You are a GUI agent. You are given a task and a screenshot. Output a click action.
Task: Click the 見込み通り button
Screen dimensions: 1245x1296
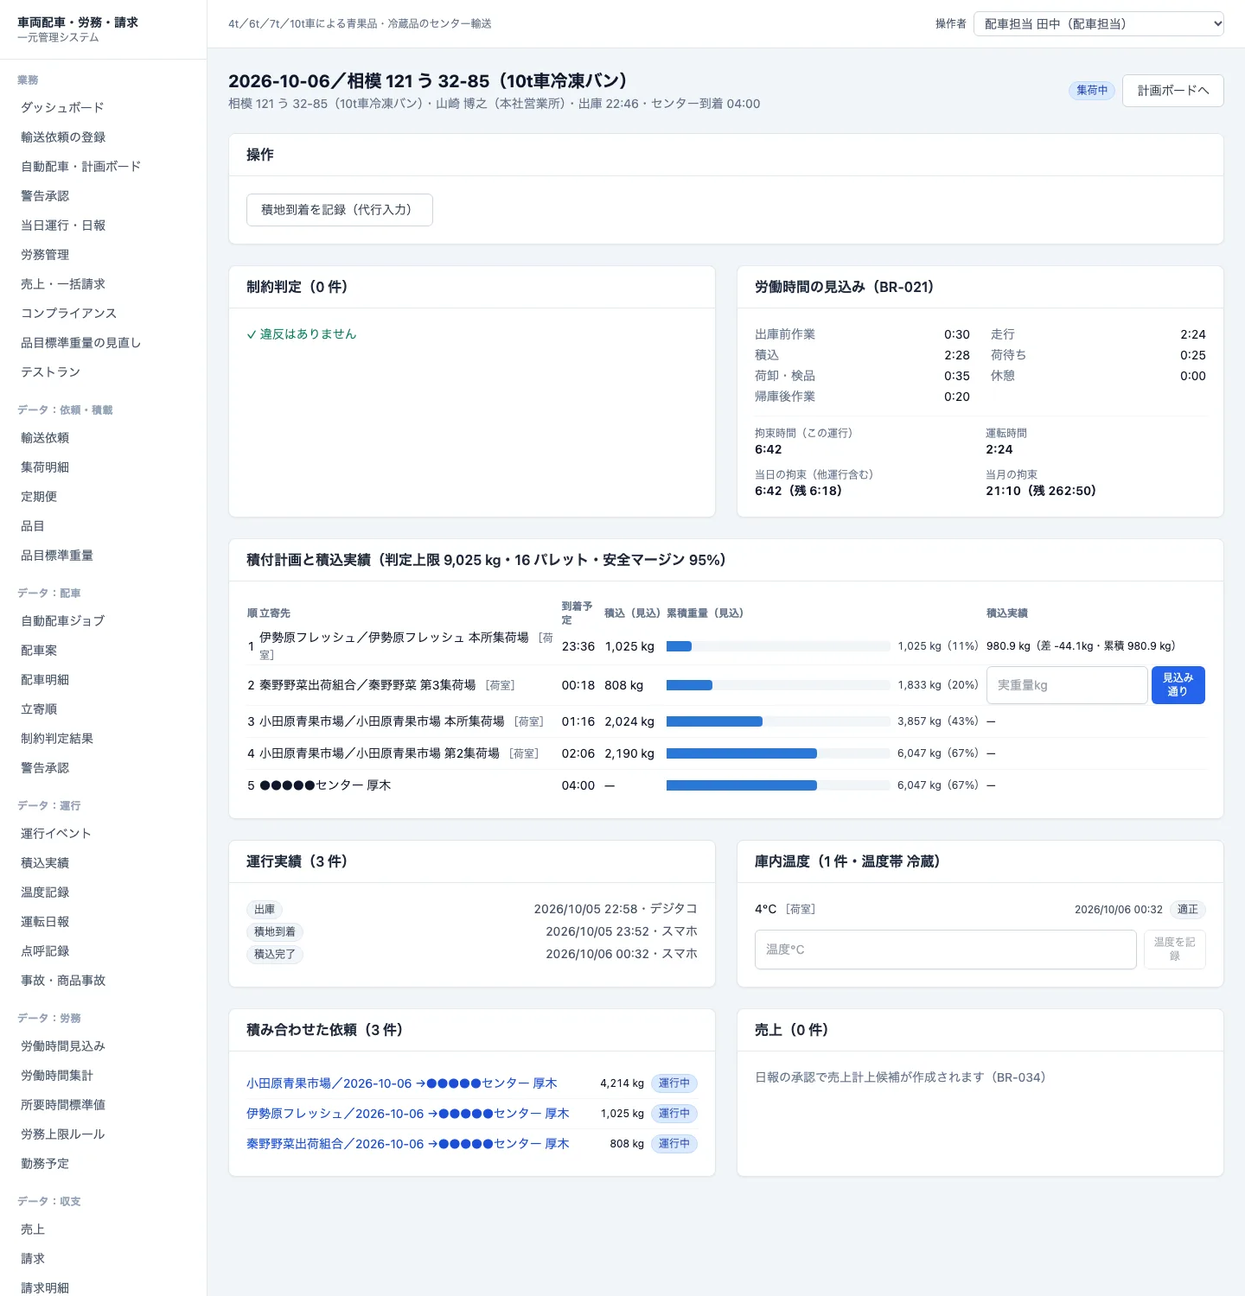[1178, 685]
